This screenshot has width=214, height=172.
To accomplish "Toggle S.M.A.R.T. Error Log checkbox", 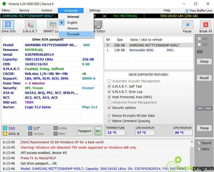I will [109, 92].
